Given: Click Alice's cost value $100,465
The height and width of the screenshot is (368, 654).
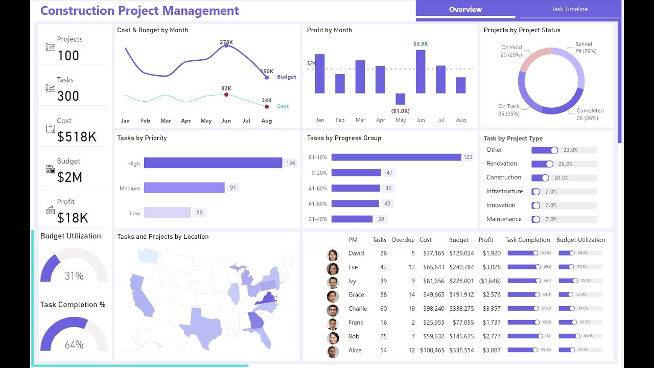Looking at the screenshot, I should [432, 350].
